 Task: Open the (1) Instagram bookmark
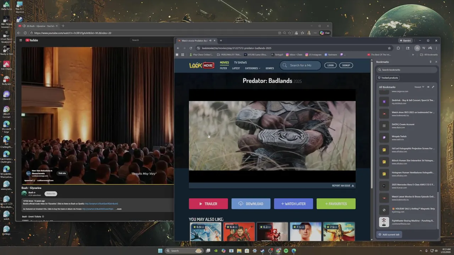(313, 55)
